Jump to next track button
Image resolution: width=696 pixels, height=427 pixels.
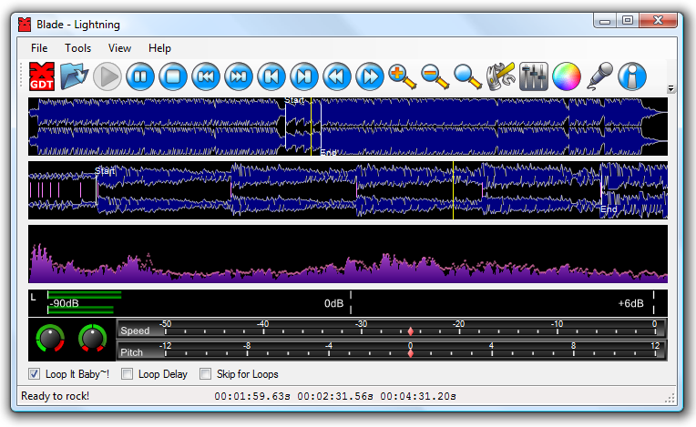304,76
